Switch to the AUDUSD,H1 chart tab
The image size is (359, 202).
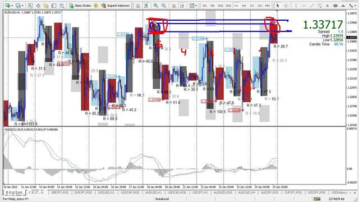point(154,192)
